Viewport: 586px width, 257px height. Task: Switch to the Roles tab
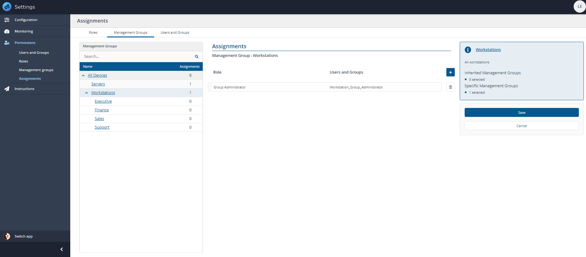click(x=93, y=32)
